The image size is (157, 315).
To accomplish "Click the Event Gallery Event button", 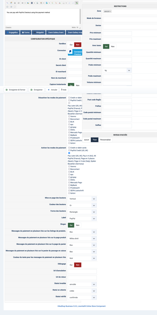I will [56, 32].
